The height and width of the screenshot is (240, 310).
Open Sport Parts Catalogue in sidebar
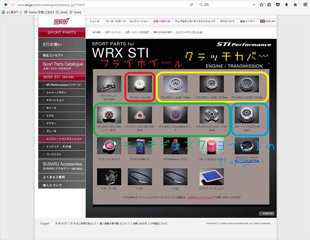62,66
